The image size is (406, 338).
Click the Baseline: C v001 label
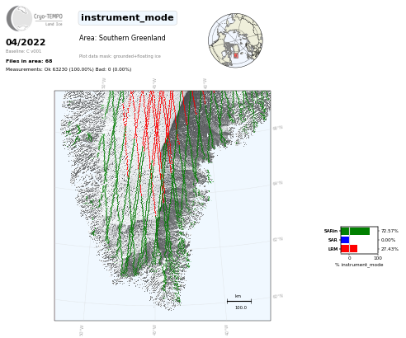(x=23, y=51)
